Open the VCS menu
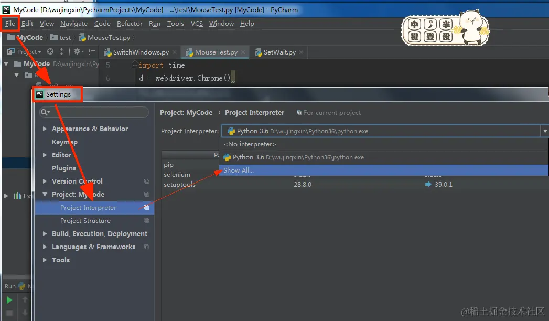Screen dimensions: 549x321 (x=197, y=24)
